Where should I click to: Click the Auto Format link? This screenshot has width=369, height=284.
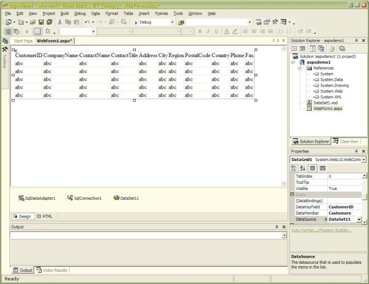click(x=304, y=230)
